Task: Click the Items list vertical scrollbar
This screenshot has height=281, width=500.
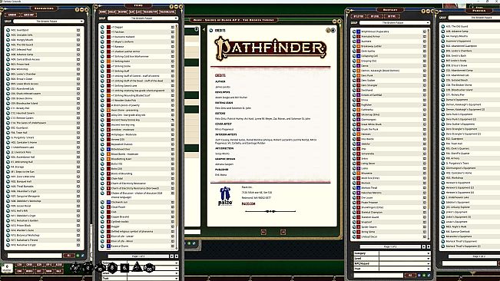Action: tap(176, 137)
